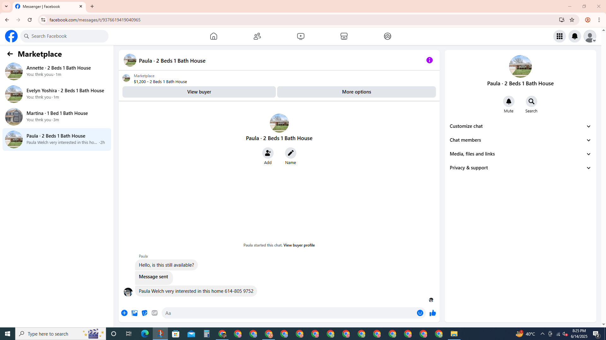Open Video/Watch icon in top navigation

point(301,36)
